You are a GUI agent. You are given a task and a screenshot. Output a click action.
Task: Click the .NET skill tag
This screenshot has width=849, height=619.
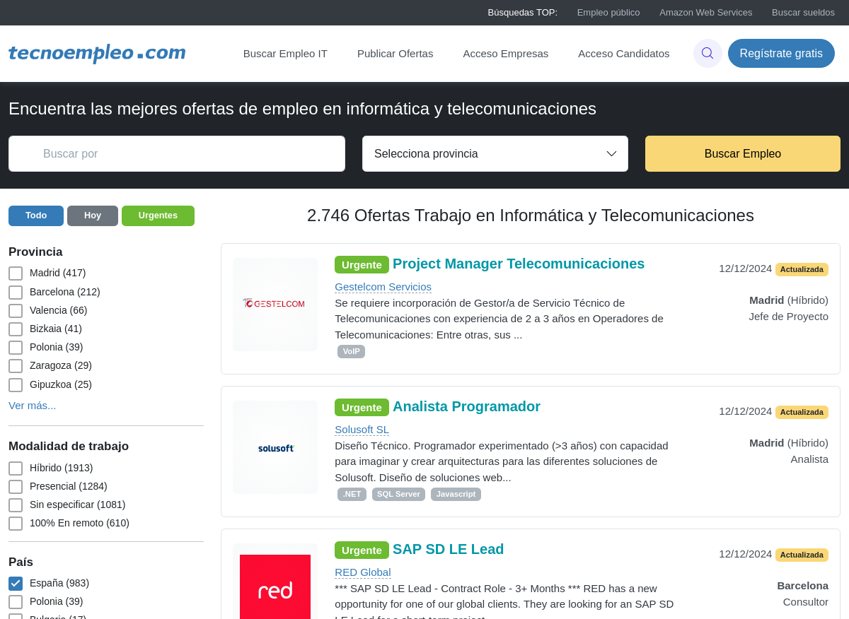coord(352,494)
